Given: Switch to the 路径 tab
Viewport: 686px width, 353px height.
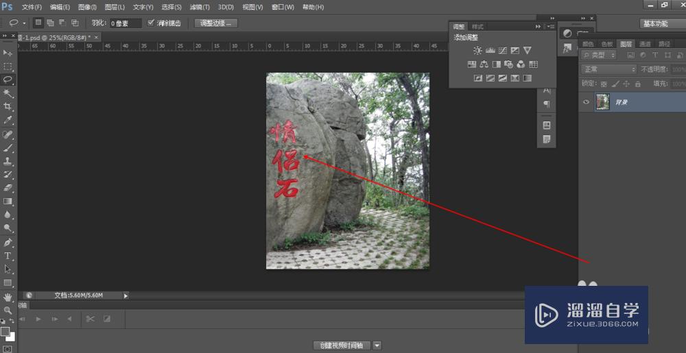Looking at the screenshot, I should click(x=664, y=44).
